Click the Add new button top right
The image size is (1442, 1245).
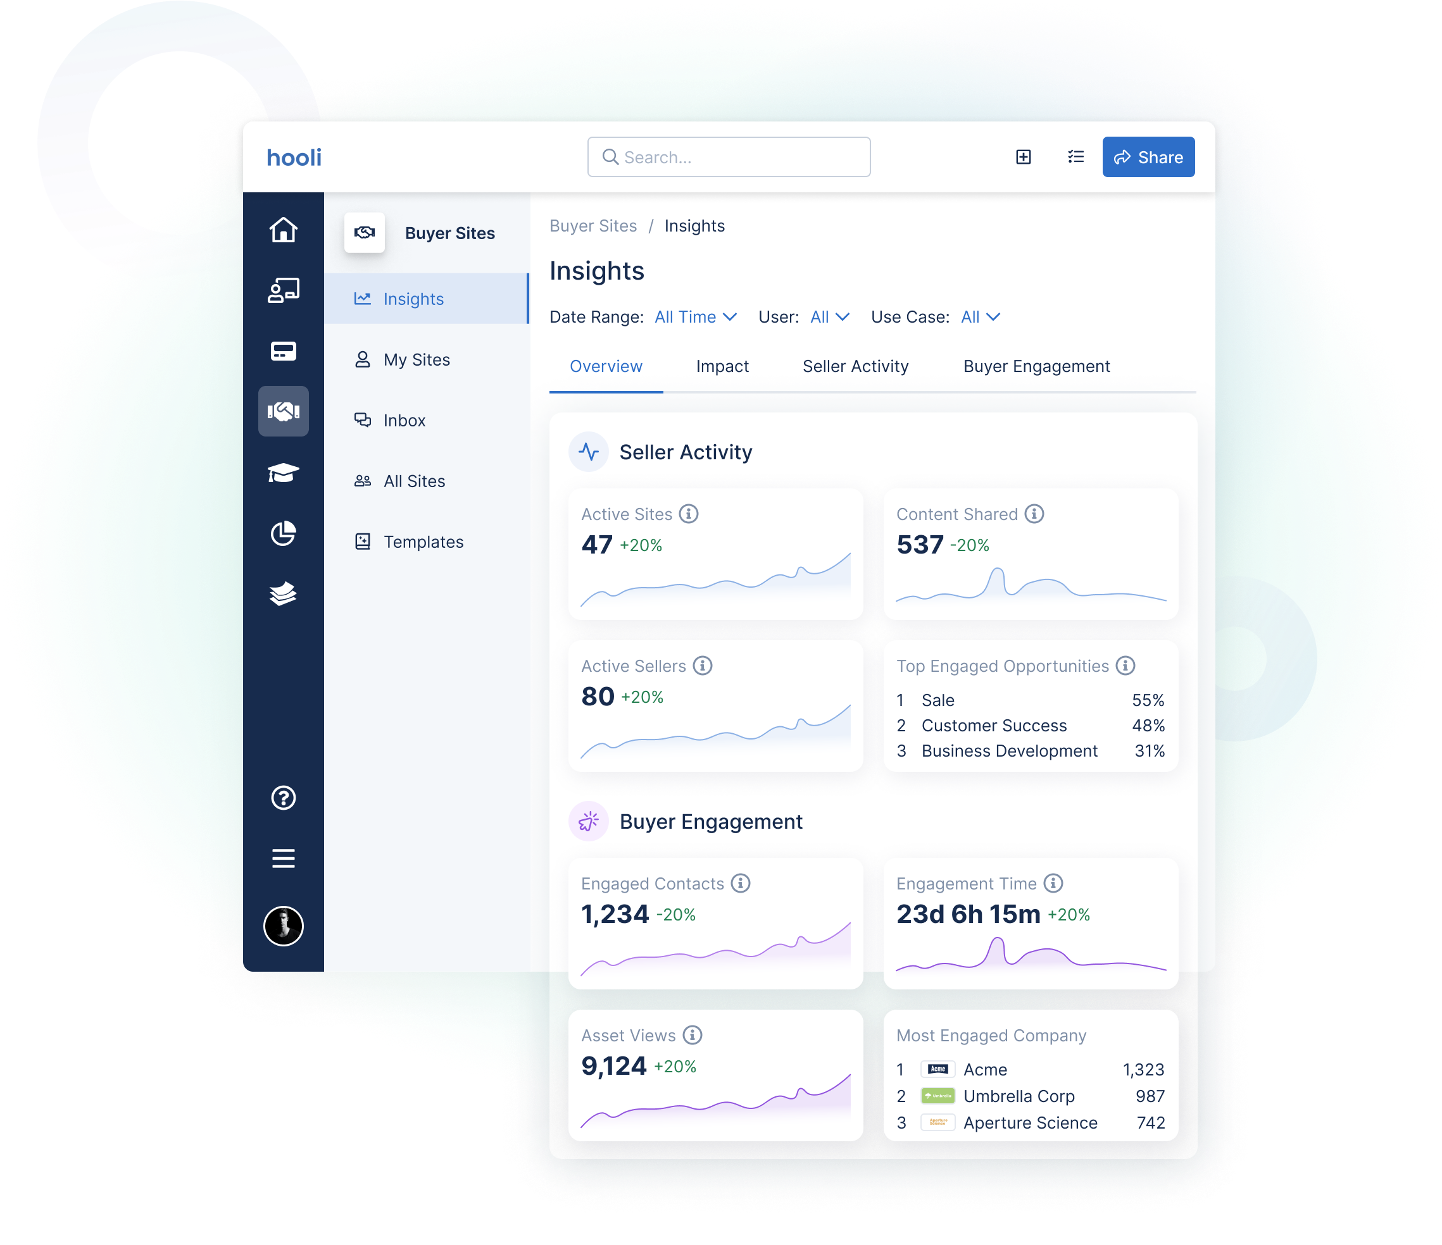pyautogui.click(x=1024, y=157)
